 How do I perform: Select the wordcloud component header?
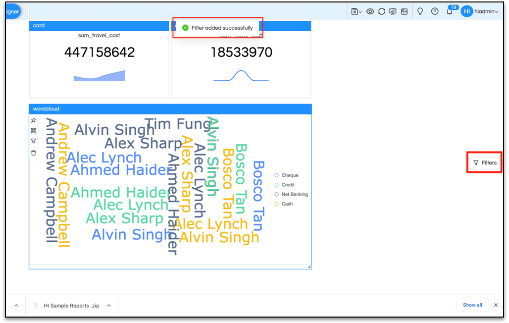170,109
